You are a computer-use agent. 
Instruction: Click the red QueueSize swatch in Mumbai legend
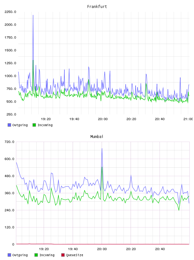pyautogui.click(x=63, y=255)
